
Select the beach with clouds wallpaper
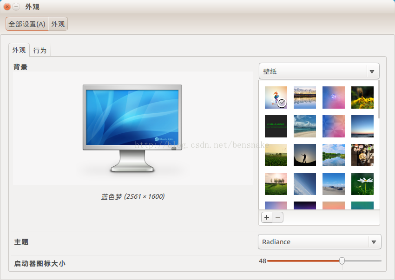pyautogui.click(x=304, y=126)
